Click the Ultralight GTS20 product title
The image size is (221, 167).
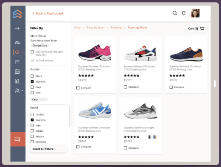(x=139, y=129)
